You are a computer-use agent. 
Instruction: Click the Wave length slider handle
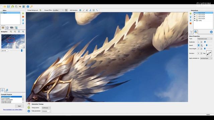[x=205, y=49]
